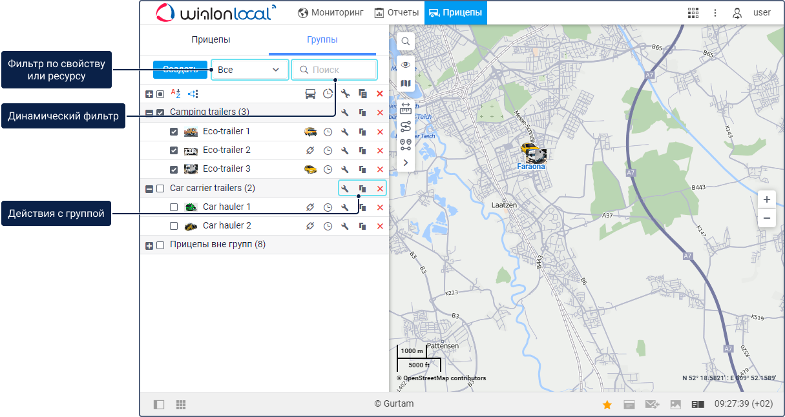Open the apps grid menu
This screenshot has height=417, width=785.
click(693, 12)
